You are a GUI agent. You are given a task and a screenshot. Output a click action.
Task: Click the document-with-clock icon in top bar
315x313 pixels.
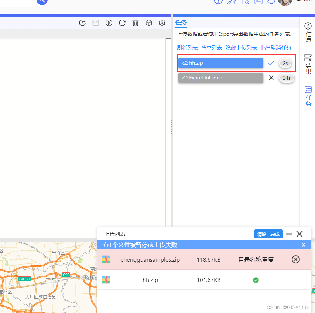(245, 1)
